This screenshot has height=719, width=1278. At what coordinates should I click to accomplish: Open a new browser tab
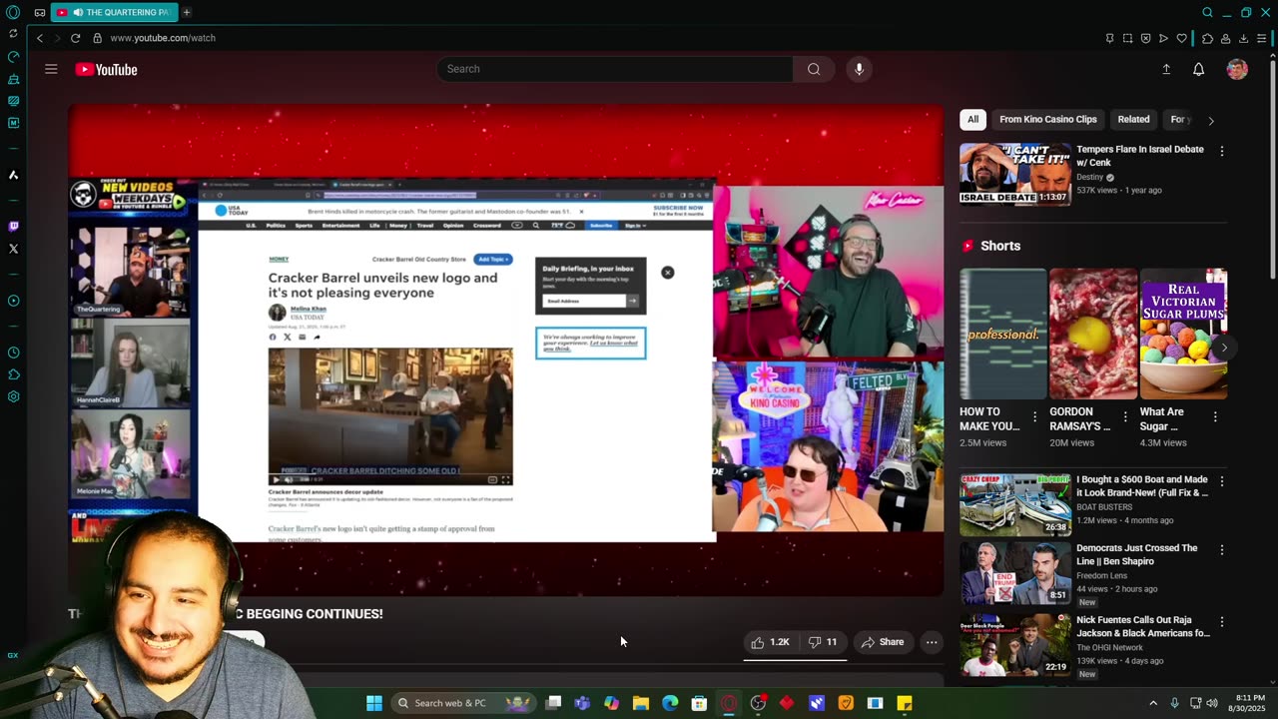(x=186, y=12)
